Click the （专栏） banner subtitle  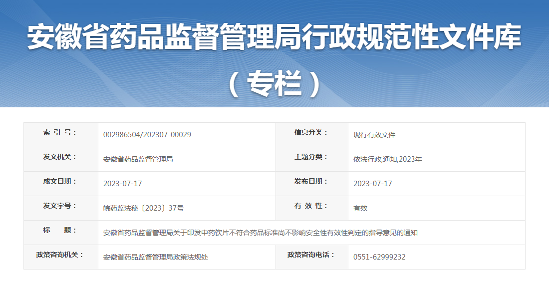[274, 84]
